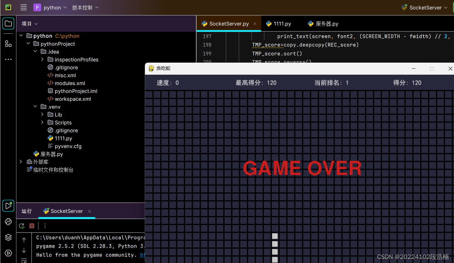Expand the Lib folder

tap(42, 114)
